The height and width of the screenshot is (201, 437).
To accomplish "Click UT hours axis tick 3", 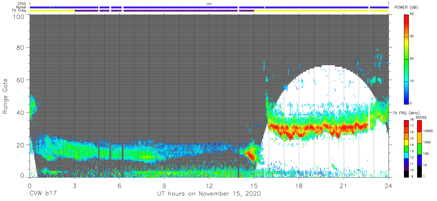I will click(74, 186).
